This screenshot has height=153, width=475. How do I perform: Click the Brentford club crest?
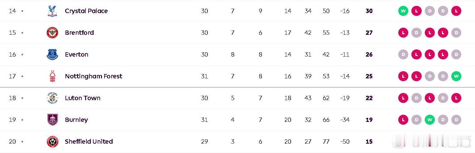pyautogui.click(x=52, y=33)
